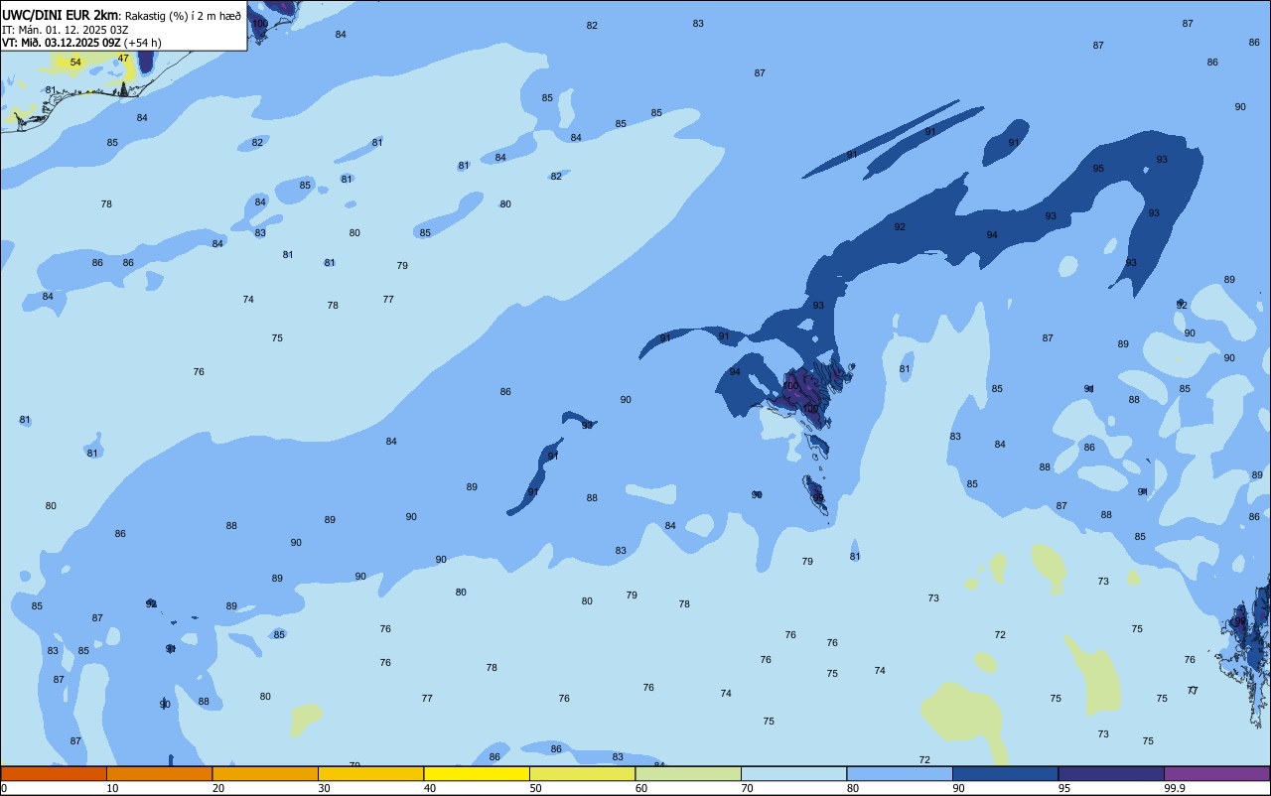Viewport: 1271px width, 796px height.
Task: Select the '30' legend scale label
Action: [x=324, y=788]
